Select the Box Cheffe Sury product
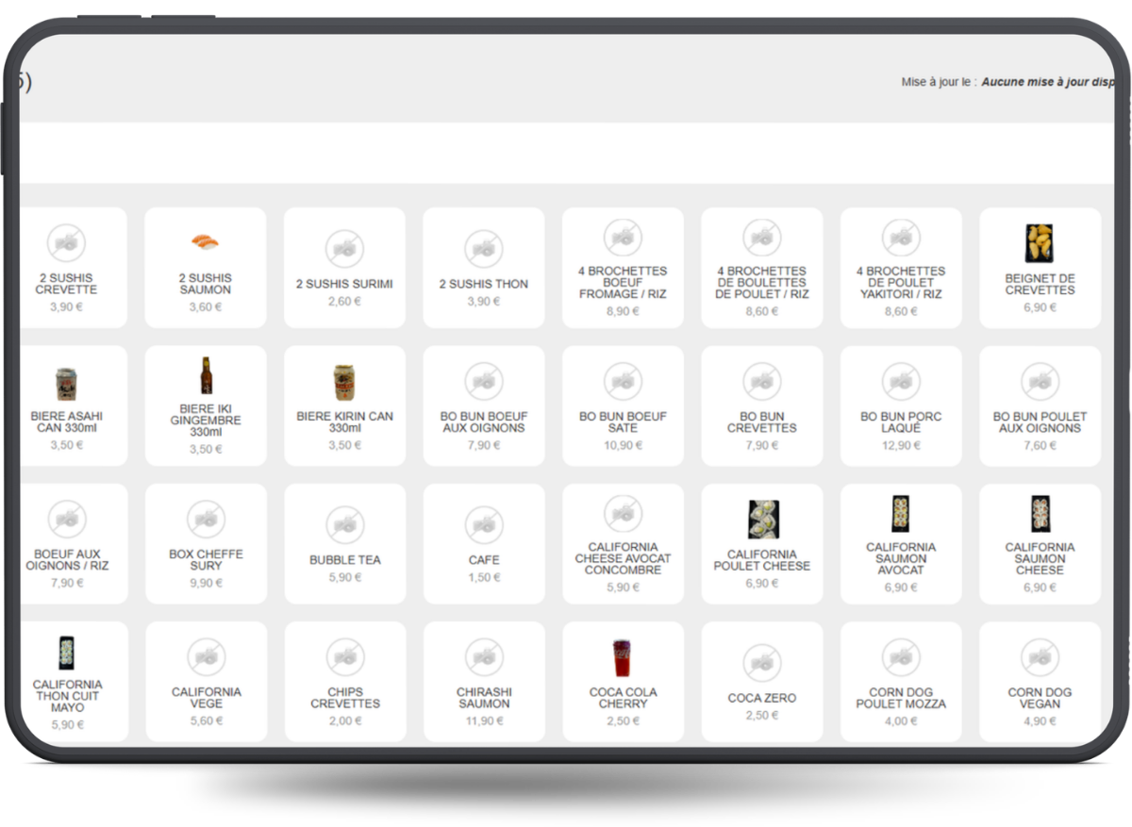 click(x=206, y=544)
